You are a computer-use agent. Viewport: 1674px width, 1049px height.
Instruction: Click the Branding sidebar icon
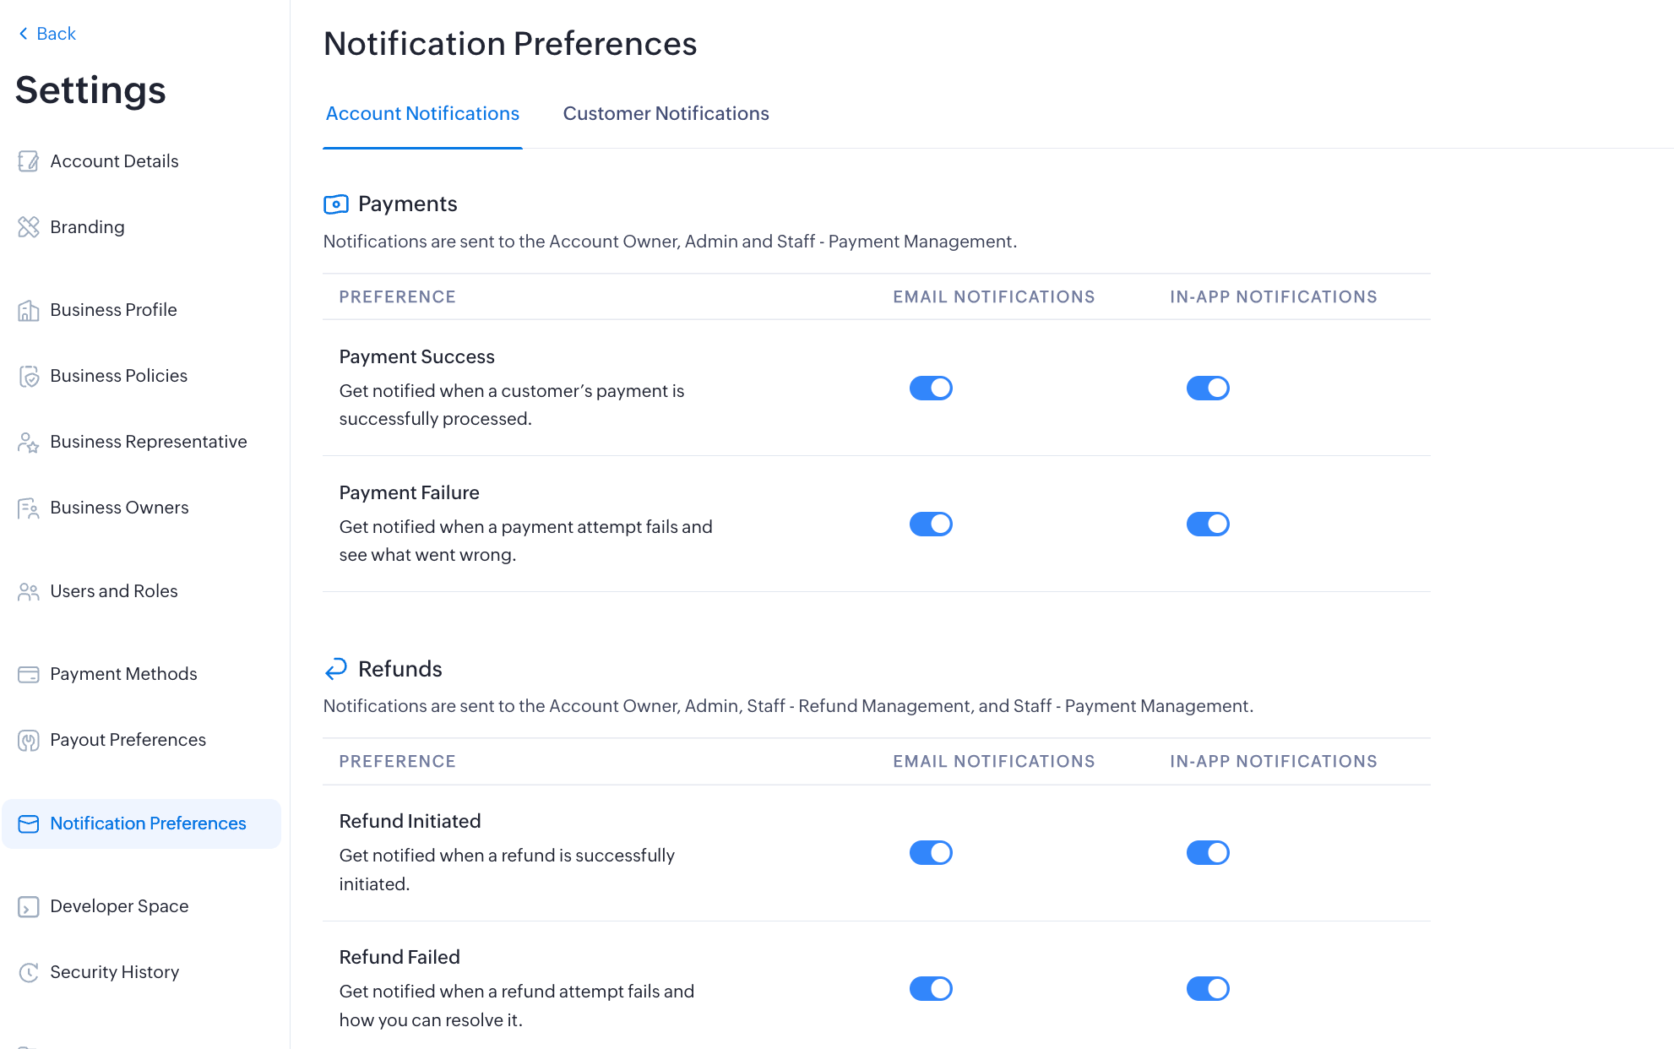[29, 227]
